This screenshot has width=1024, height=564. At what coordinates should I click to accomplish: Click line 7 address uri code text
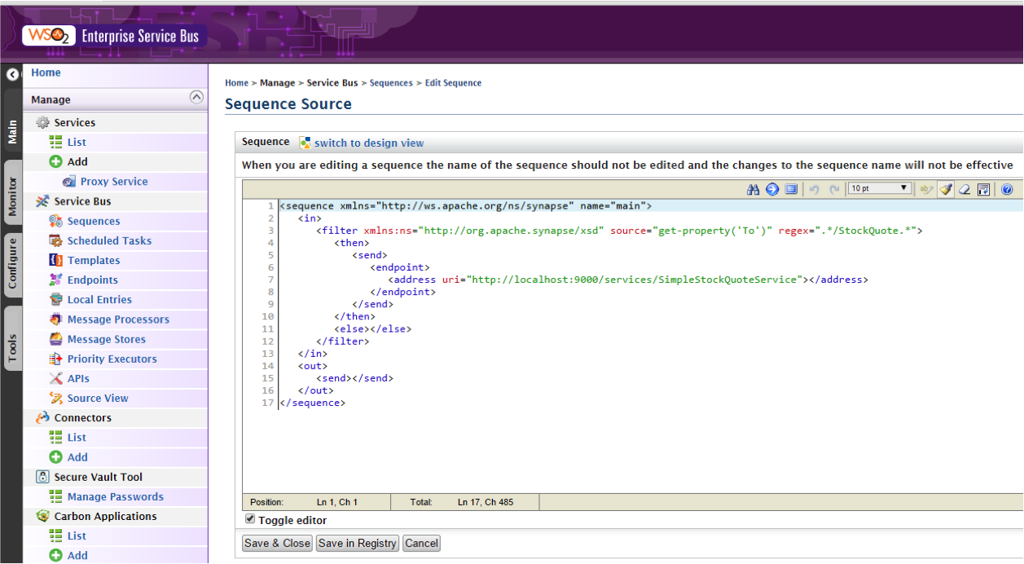pyautogui.click(x=628, y=280)
